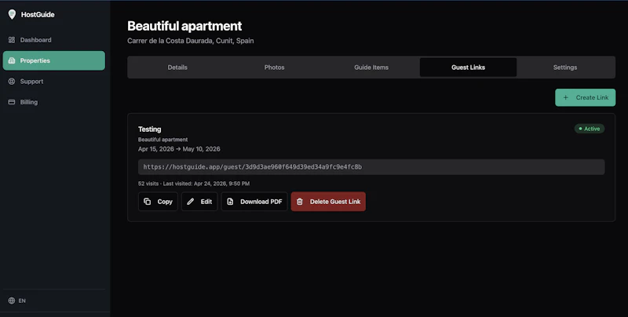Open the Dashboard page
The height and width of the screenshot is (317, 628).
(54, 40)
